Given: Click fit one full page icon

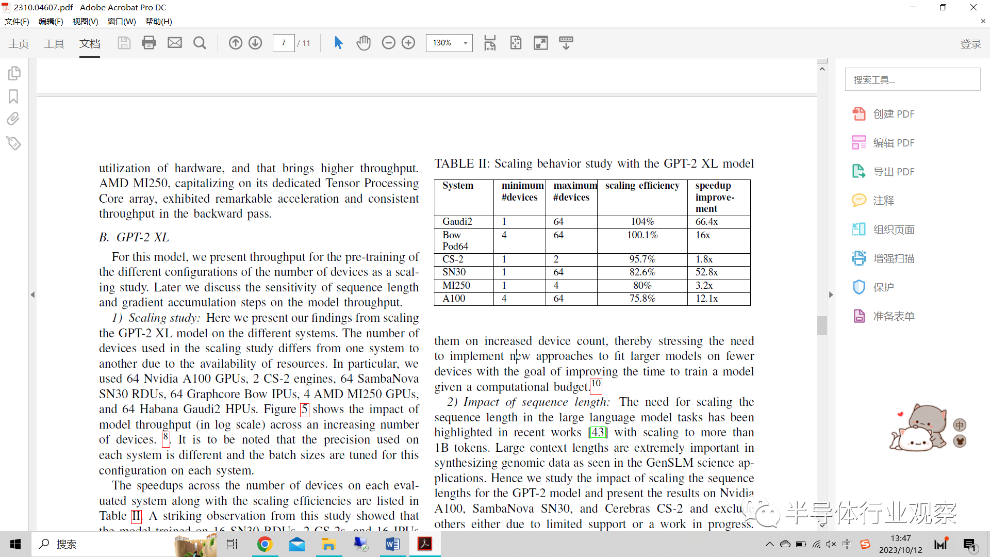Looking at the screenshot, I should pyautogui.click(x=516, y=43).
